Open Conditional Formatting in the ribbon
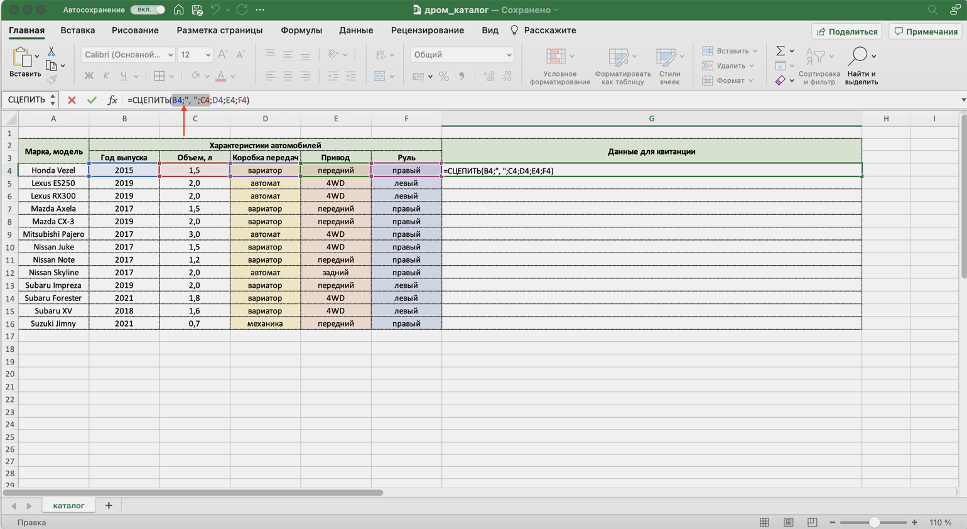967x529 pixels. [556, 57]
